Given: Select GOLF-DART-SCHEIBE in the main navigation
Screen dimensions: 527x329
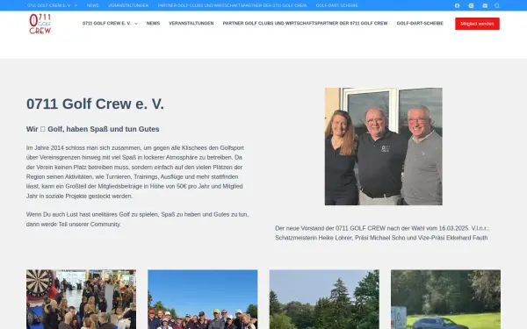Looking at the screenshot, I should [x=420, y=24].
